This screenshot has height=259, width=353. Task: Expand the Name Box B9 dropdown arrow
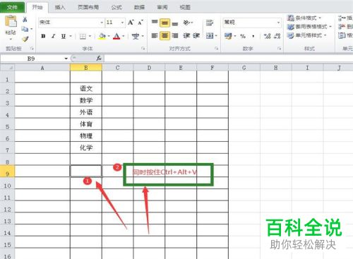click(66, 59)
